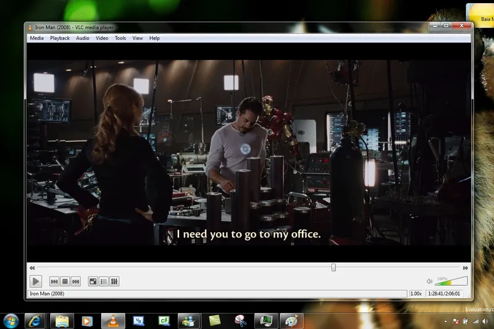Open the View menu
This screenshot has width=494, height=329.
pos(137,38)
